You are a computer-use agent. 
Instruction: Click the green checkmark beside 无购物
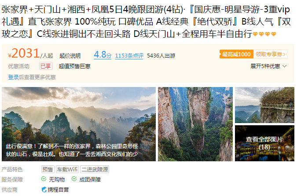44,179
